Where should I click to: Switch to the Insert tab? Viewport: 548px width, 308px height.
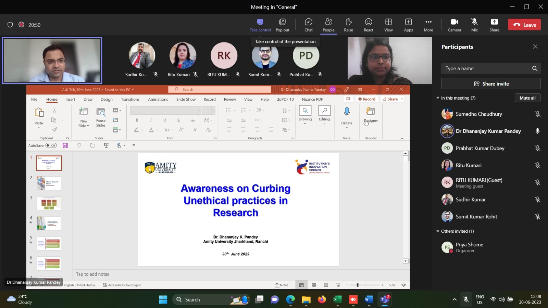(70, 99)
